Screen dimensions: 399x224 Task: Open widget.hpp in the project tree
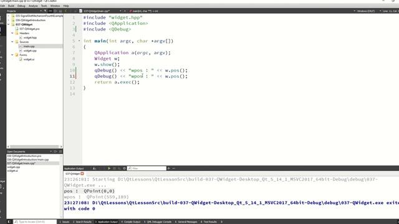click(30, 37)
